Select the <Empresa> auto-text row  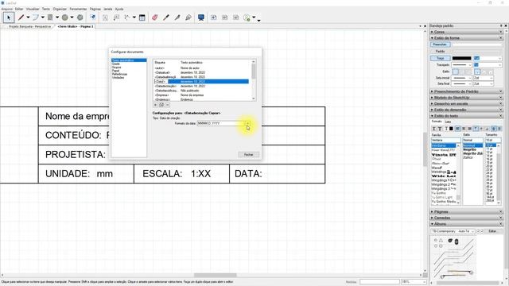[x=201, y=95]
